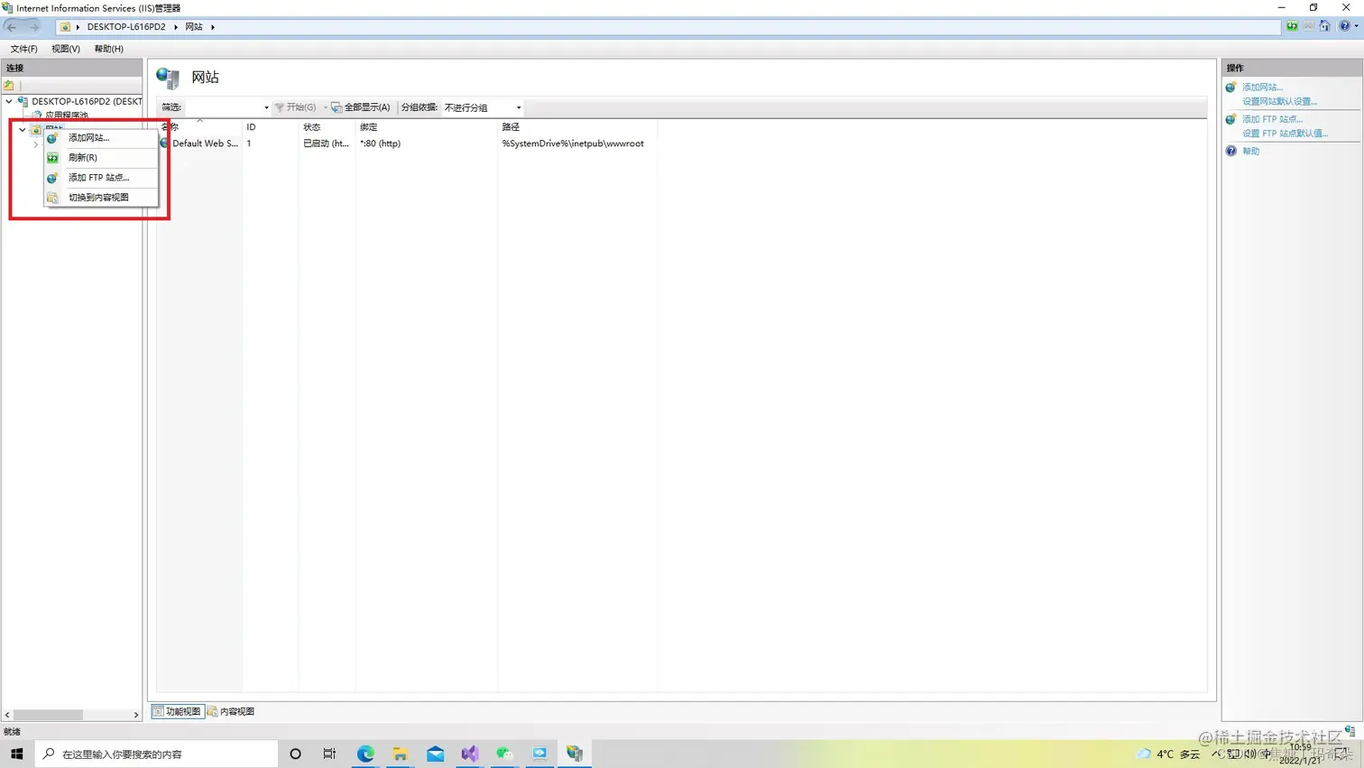Open WeChat from the taskbar

pyautogui.click(x=504, y=754)
